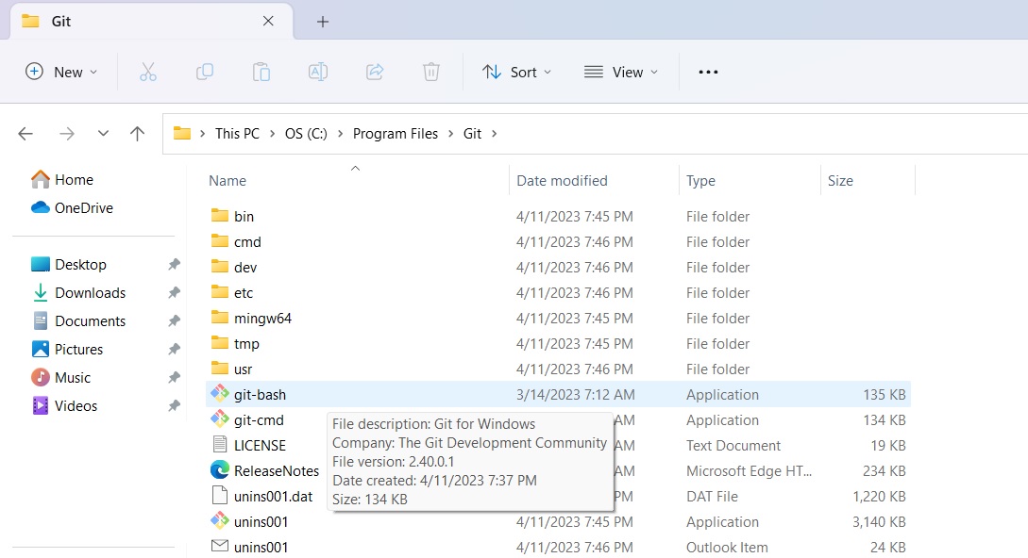Go back using the back arrow
Viewport: 1028px width, 558px height.
pos(25,133)
